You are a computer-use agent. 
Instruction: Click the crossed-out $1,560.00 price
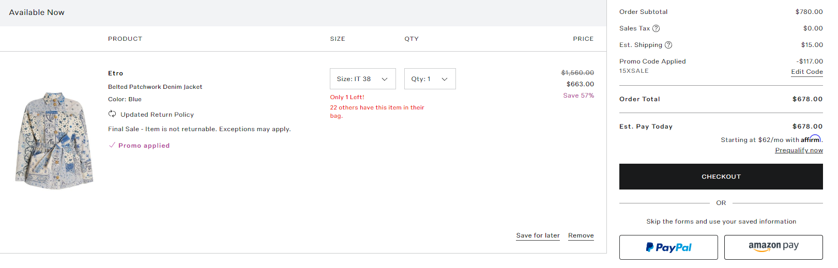coord(577,73)
